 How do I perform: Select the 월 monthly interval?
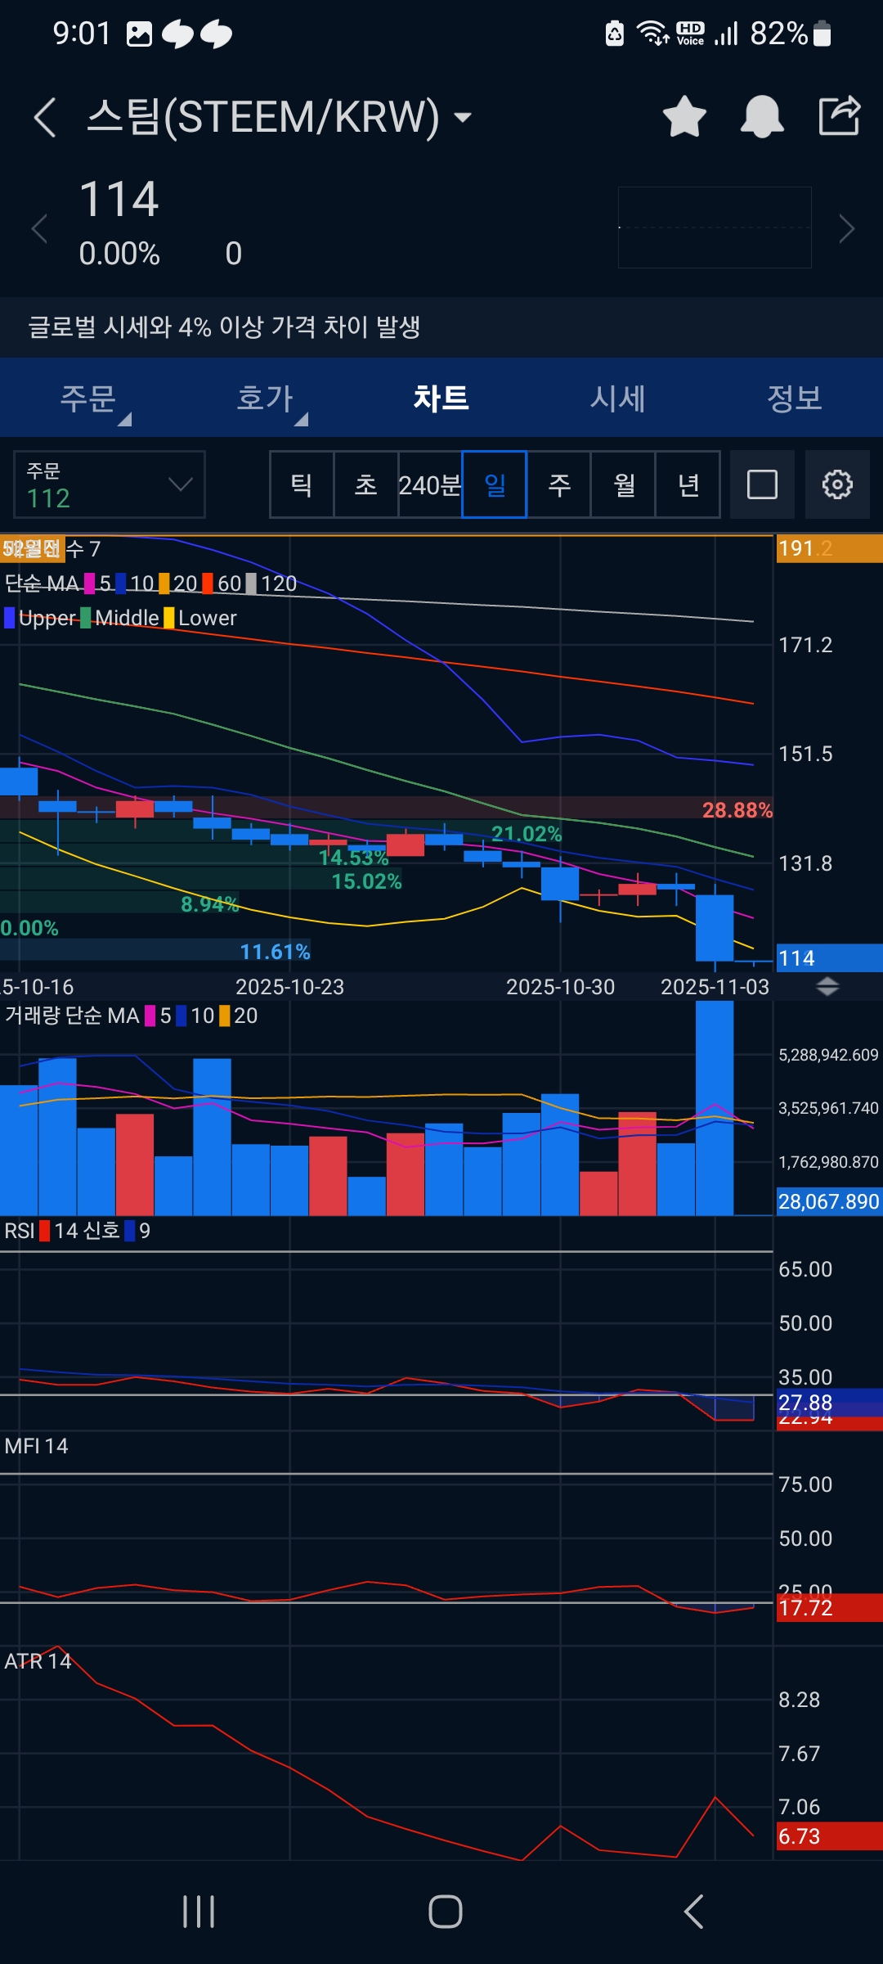pos(623,484)
